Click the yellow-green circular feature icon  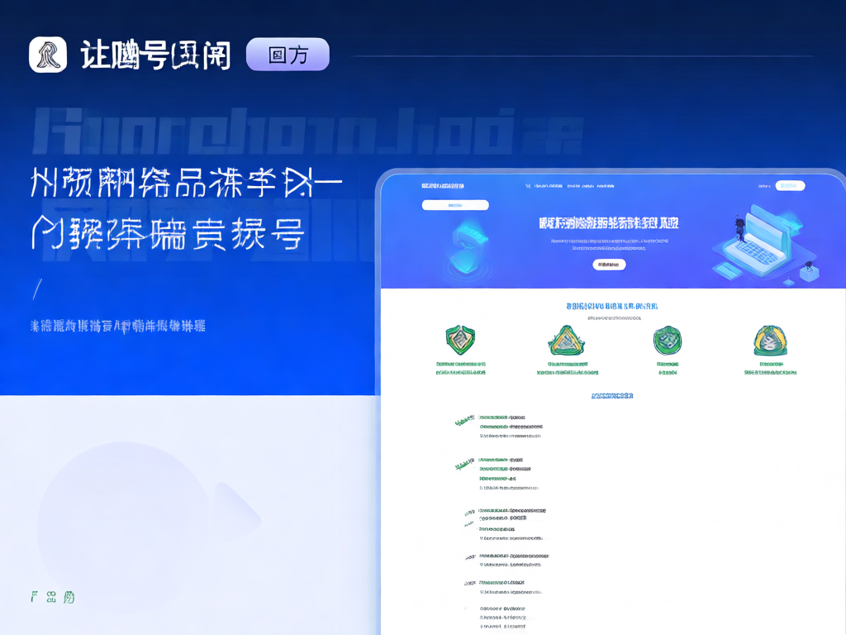pos(770,340)
